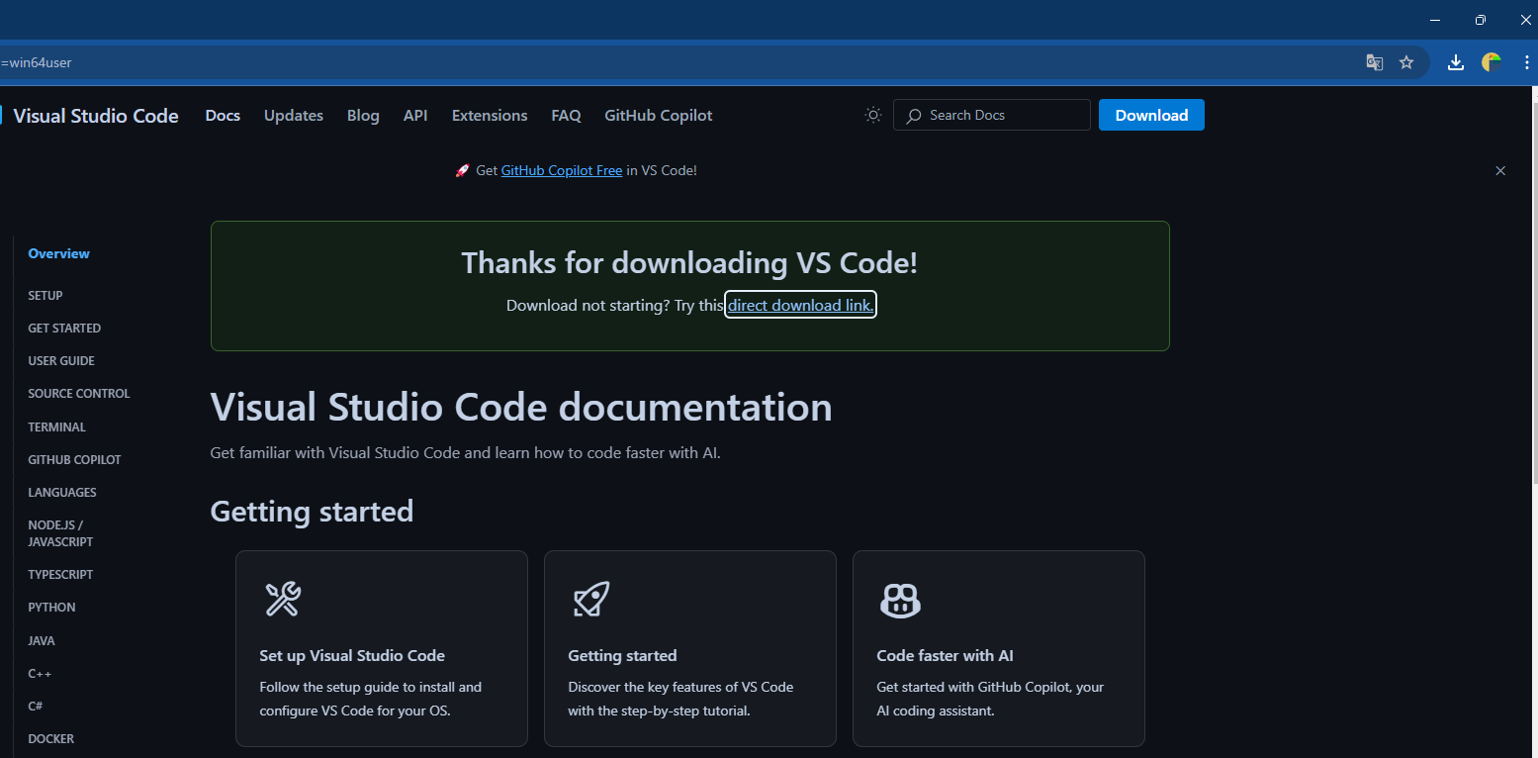Dismiss the GitHub Copilot Free banner
Viewport: 1538px width, 758px height.
pos(1500,170)
